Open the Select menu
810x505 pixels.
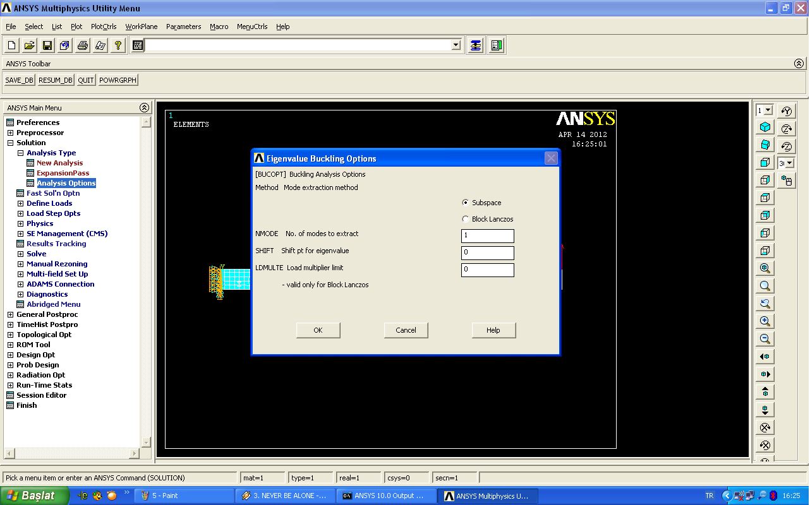tap(34, 27)
